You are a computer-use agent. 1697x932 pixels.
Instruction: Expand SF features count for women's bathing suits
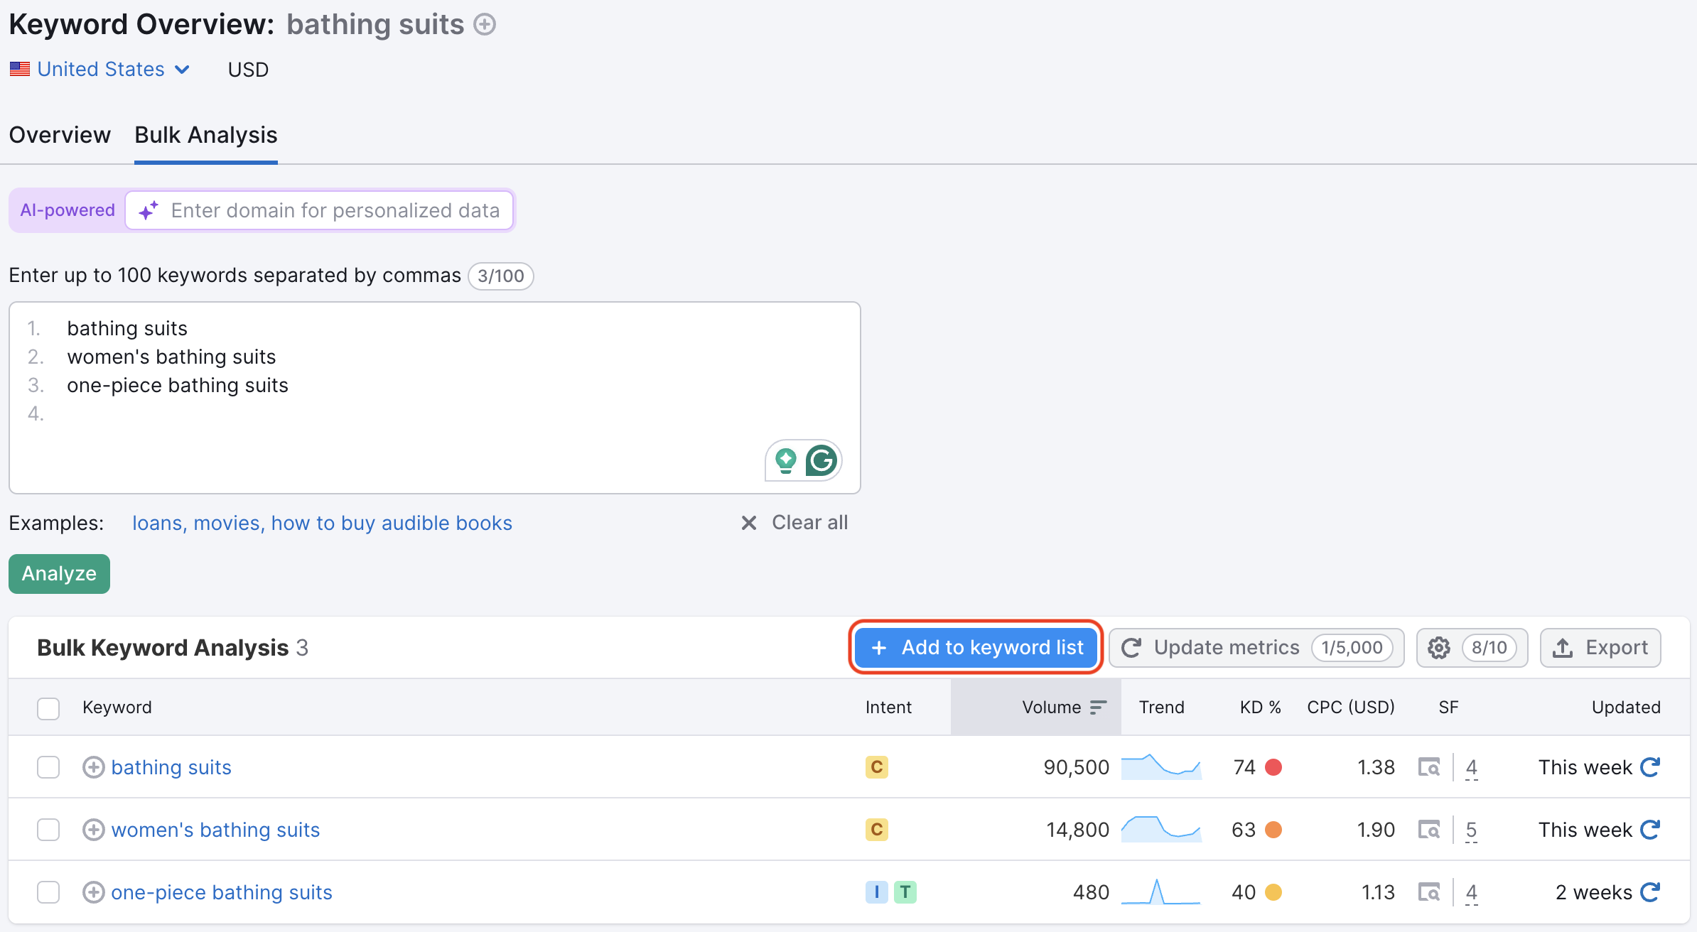[1472, 830]
